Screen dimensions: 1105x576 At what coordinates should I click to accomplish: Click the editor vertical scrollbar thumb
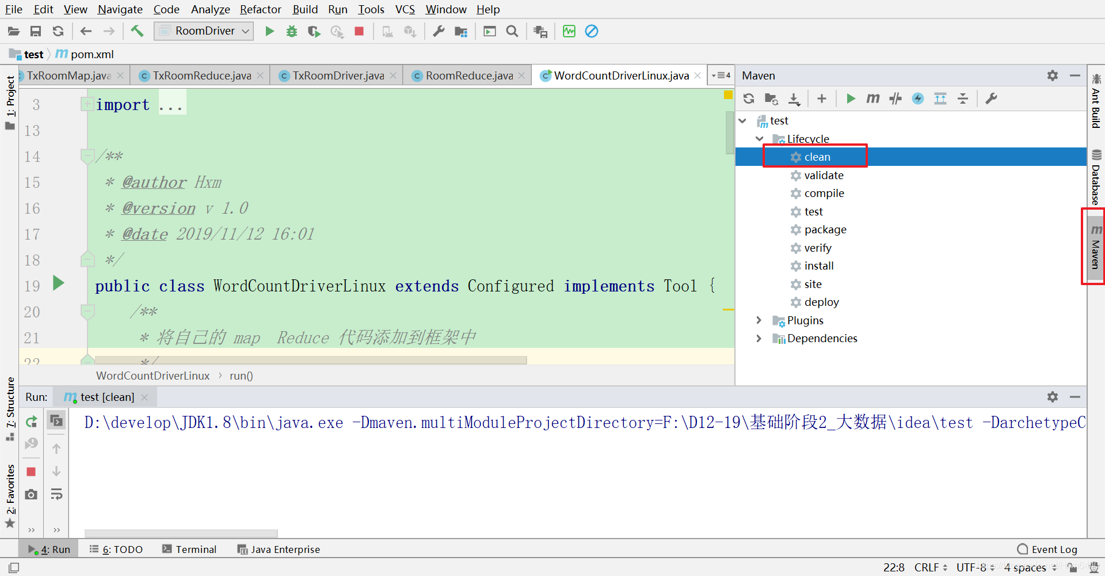tap(729, 132)
